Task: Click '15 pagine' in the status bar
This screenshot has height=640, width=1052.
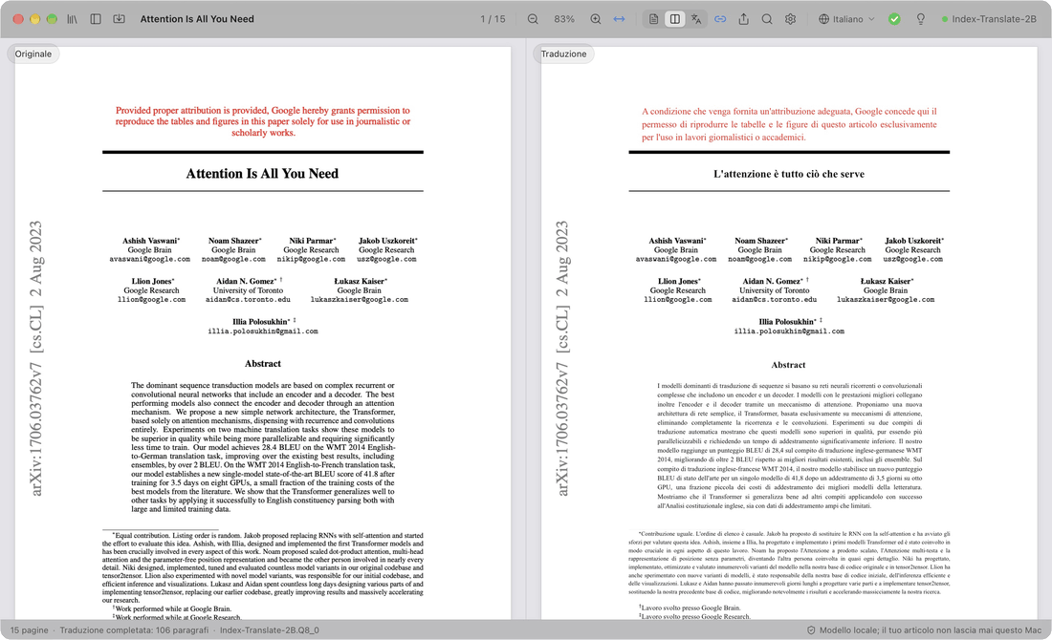Action: coord(30,629)
